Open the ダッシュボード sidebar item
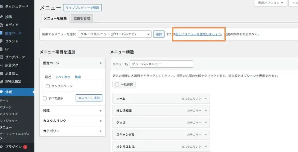 16,6
